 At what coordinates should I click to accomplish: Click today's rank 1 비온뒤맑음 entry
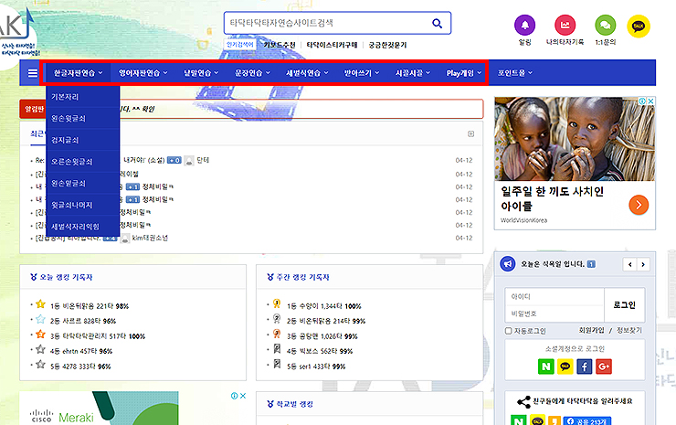click(x=90, y=306)
